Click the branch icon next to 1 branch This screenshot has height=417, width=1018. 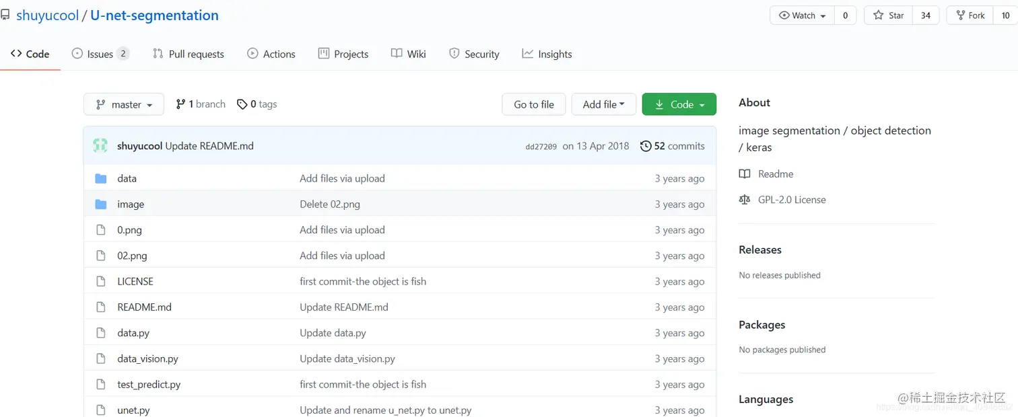[180, 104]
